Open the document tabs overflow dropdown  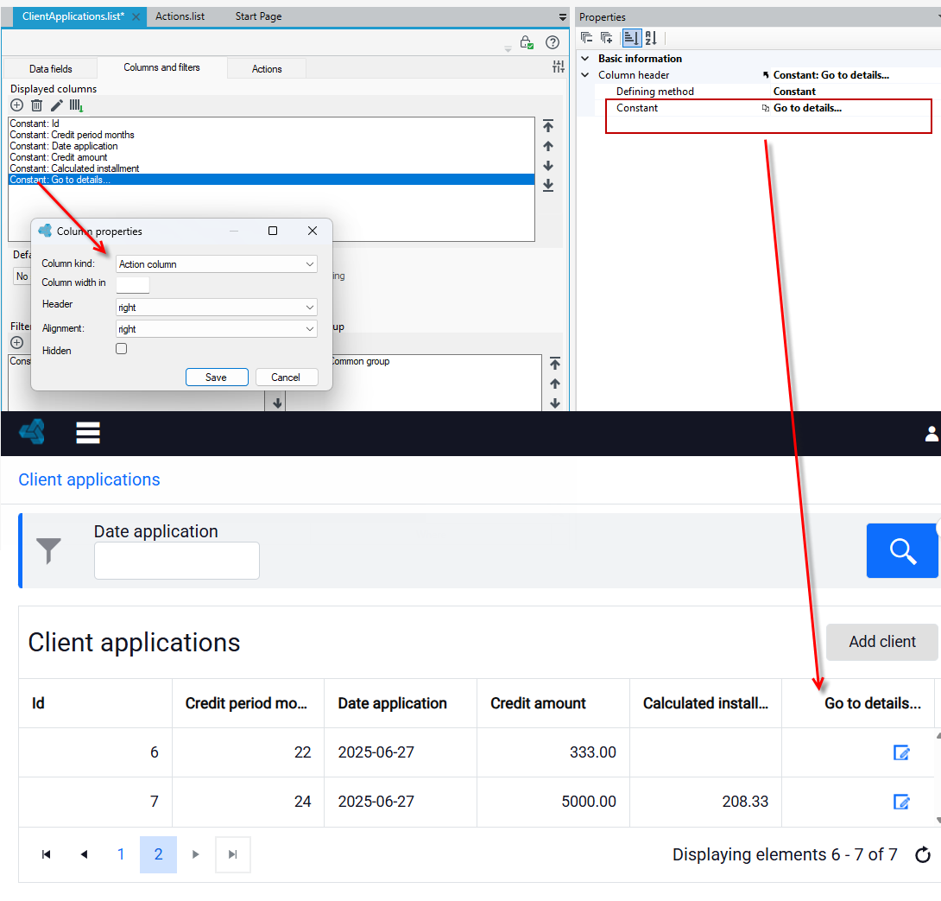coord(562,17)
